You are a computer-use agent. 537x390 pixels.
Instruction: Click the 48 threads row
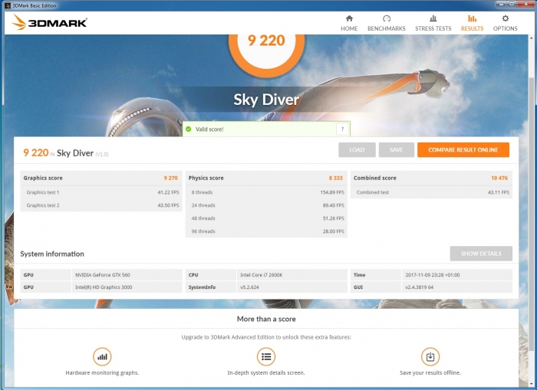tap(266, 218)
